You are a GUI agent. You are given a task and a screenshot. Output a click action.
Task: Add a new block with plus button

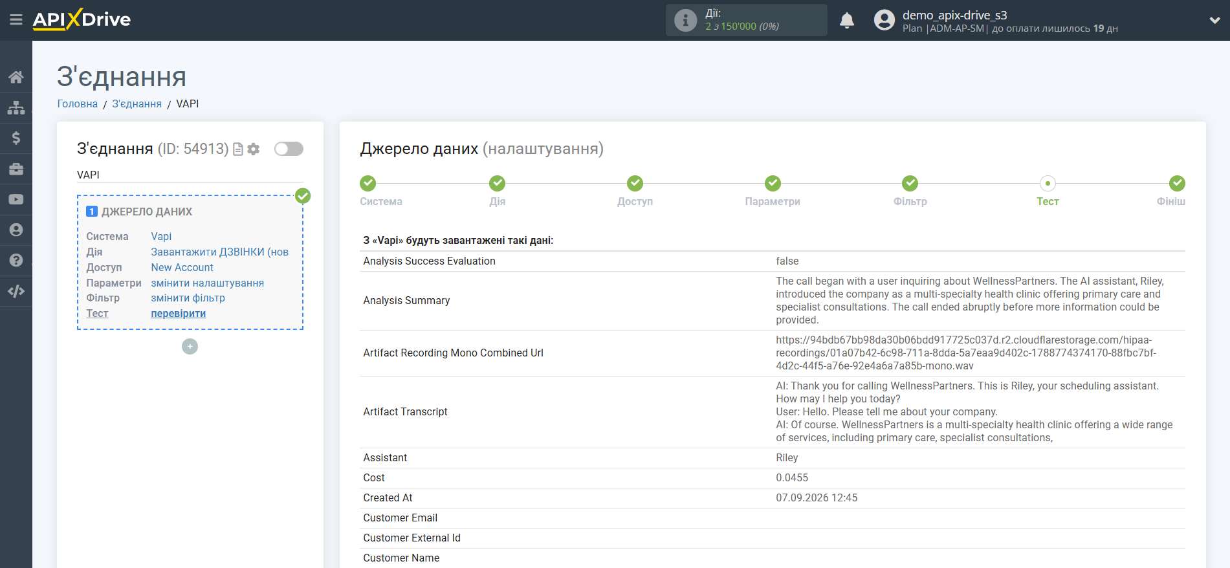(x=190, y=347)
